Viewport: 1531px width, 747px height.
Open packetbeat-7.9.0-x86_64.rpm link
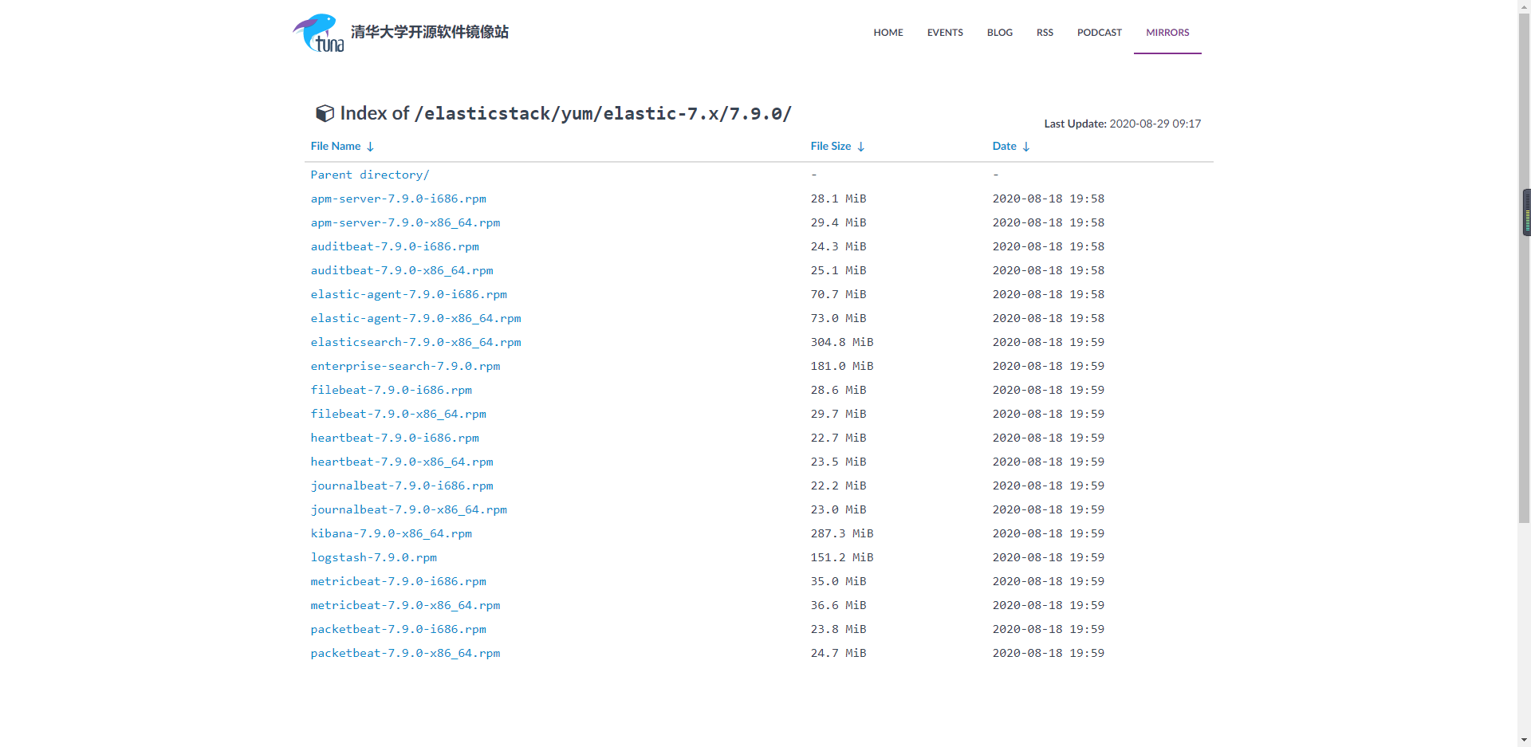pos(406,653)
